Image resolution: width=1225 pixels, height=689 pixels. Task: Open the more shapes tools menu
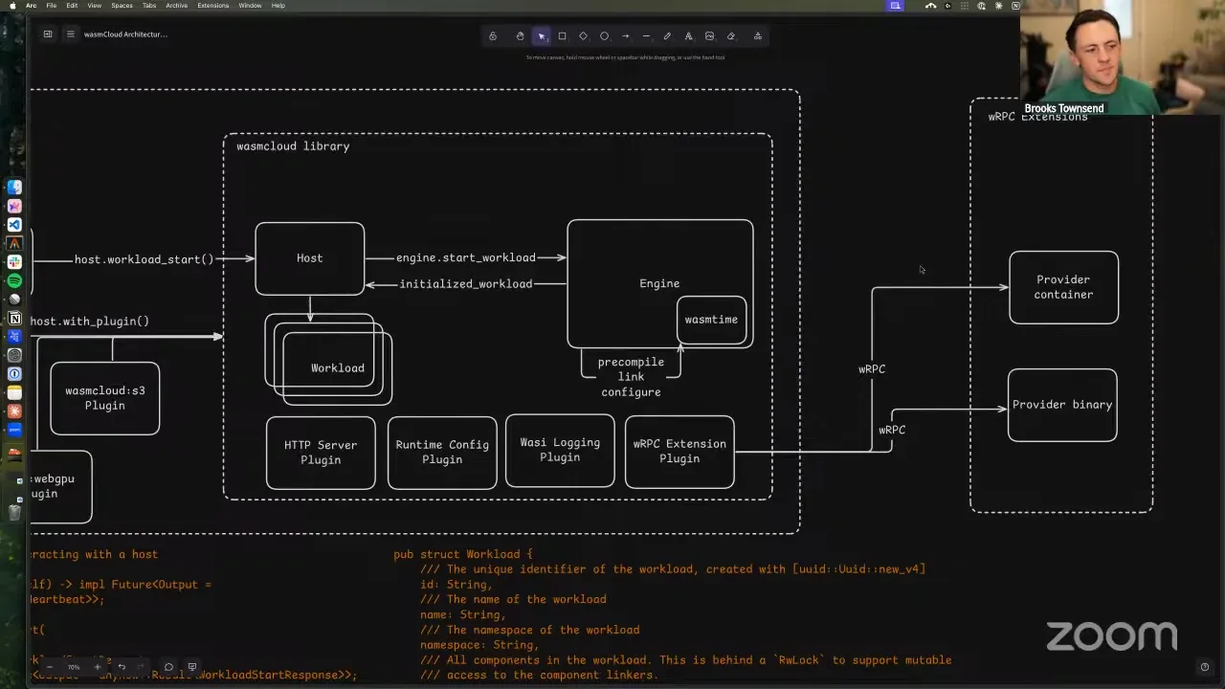[x=757, y=36]
